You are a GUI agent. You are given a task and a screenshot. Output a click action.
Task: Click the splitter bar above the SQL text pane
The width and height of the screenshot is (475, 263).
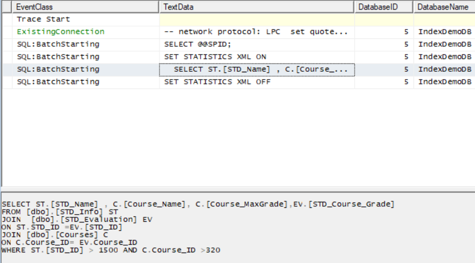click(x=237, y=189)
